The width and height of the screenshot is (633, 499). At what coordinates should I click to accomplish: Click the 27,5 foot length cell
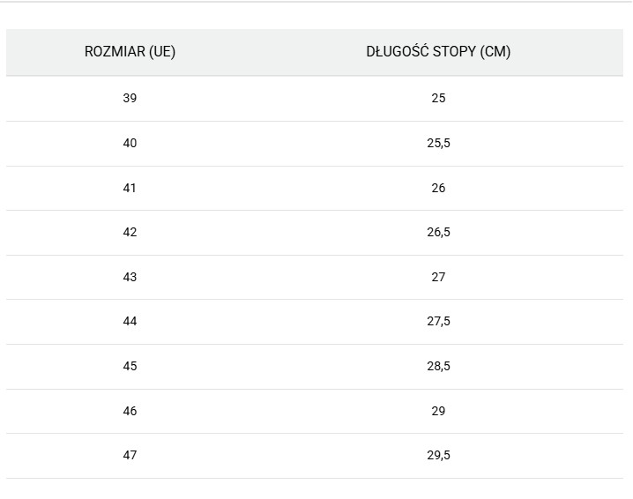tap(438, 321)
